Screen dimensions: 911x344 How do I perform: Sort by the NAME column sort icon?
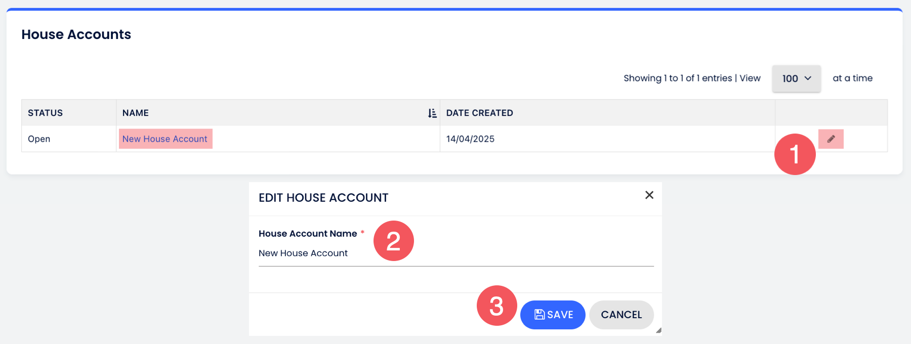click(x=432, y=113)
